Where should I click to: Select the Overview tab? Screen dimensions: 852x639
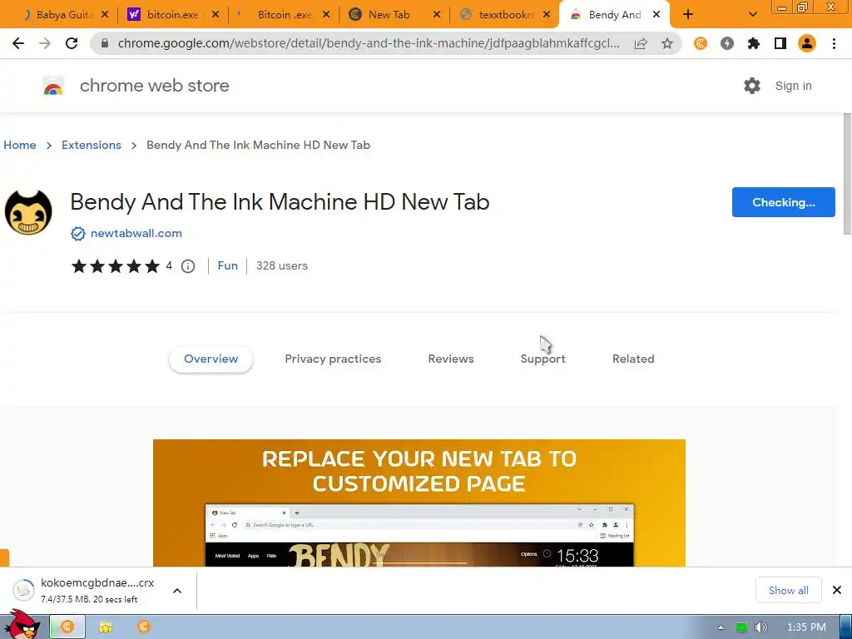(x=211, y=359)
